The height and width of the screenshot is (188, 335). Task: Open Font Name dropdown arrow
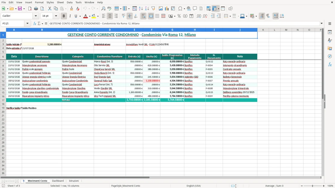coord(35,16)
